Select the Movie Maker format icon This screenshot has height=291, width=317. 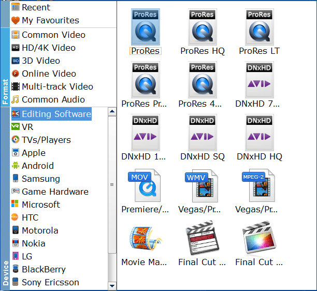[146, 238]
